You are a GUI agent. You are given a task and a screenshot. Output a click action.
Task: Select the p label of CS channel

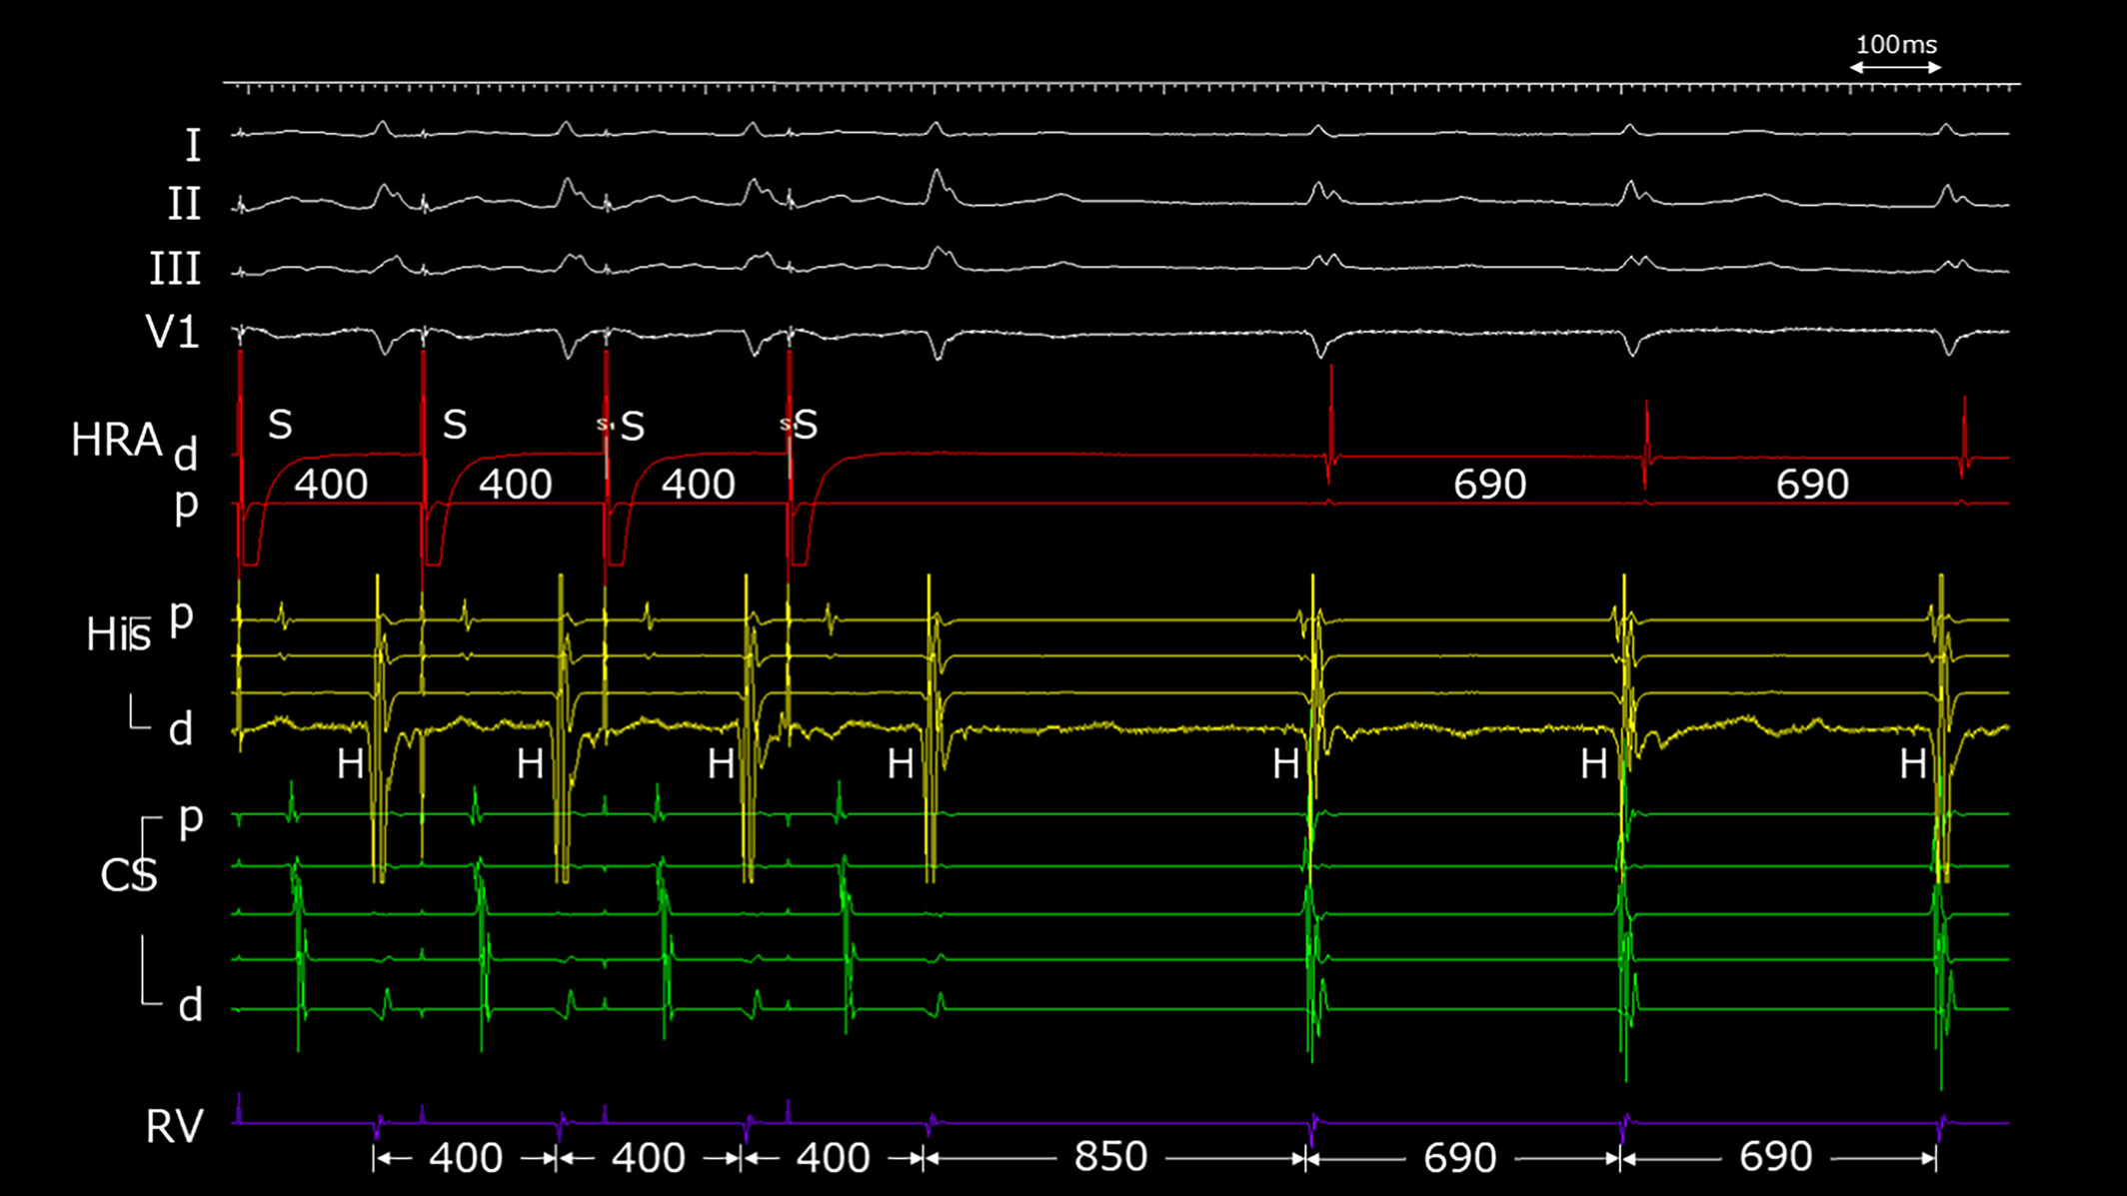[191, 821]
